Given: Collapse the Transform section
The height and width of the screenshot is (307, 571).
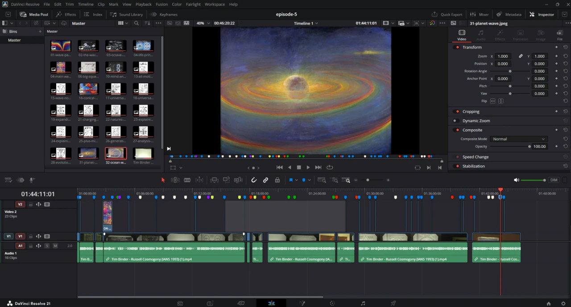Looking at the screenshot, I should 472,47.
